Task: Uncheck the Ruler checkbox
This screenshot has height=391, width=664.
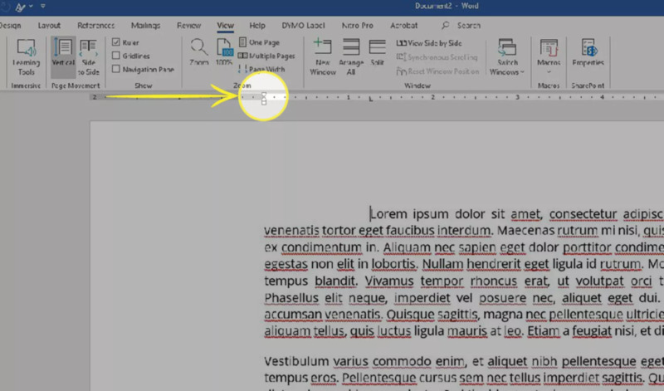Action: pos(116,42)
